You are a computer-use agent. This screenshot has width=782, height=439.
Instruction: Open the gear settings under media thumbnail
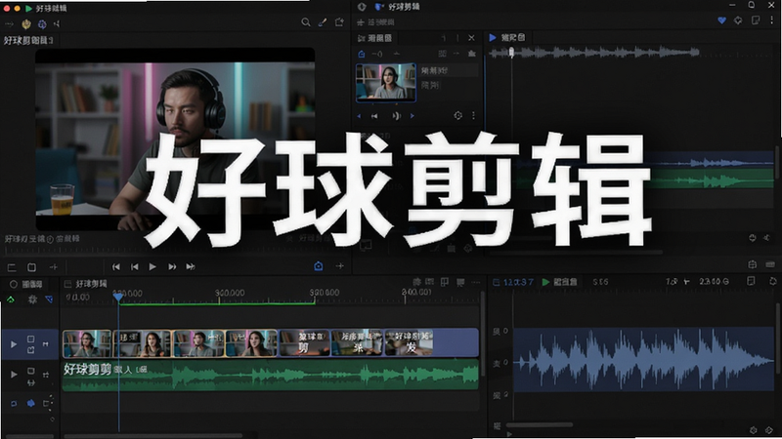[457, 115]
